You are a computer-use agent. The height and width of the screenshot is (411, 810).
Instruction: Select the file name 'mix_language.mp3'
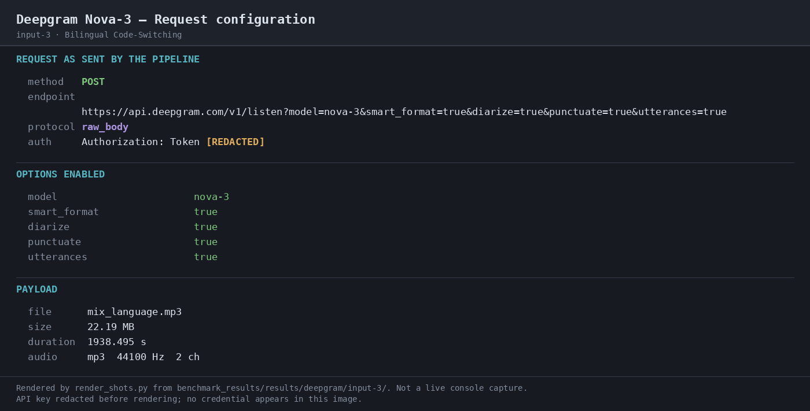[x=134, y=312]
